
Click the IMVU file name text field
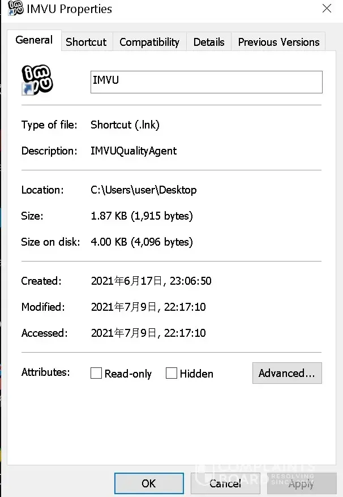pyautogui.click(x=206, y=82)
